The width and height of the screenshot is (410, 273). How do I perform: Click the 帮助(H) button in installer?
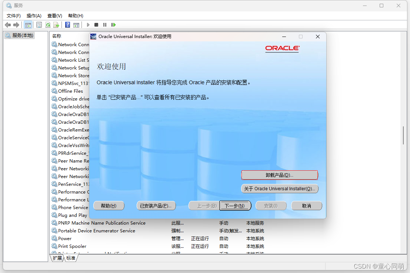point(109,206)
